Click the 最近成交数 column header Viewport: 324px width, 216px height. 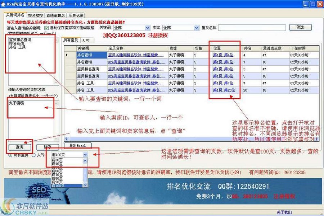coord(275,48)
